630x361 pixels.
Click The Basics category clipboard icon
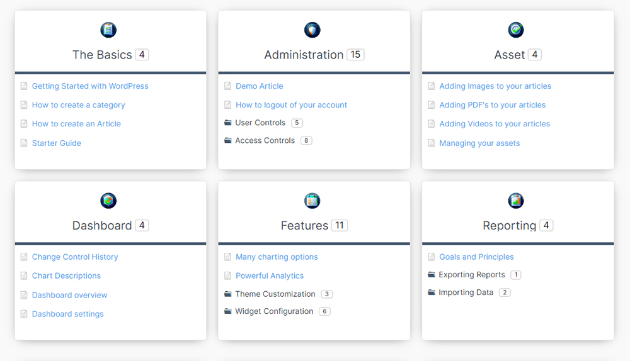click(108, 30)
